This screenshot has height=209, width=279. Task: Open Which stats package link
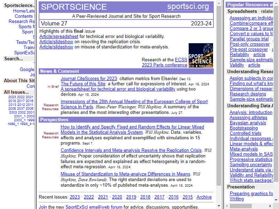251,180
